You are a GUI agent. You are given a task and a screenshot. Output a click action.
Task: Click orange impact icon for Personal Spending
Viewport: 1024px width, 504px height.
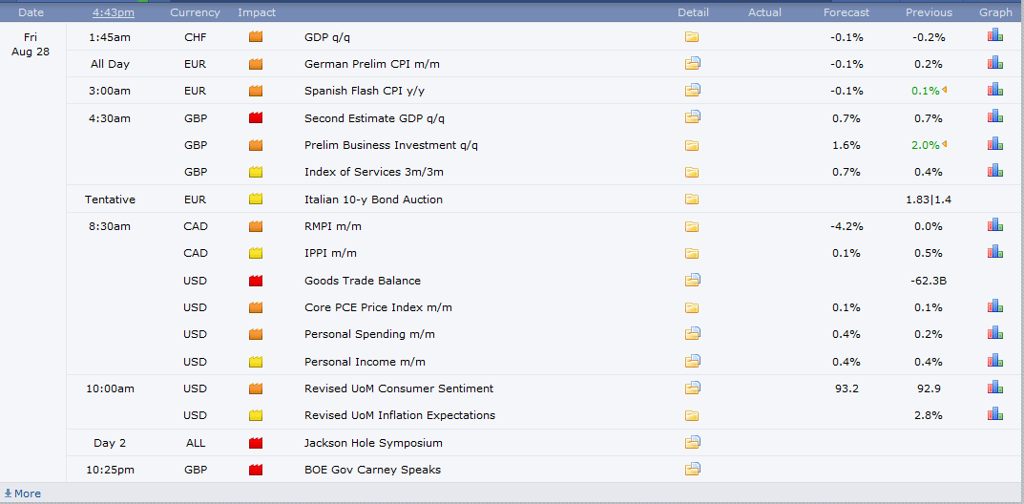pos(256,334)
